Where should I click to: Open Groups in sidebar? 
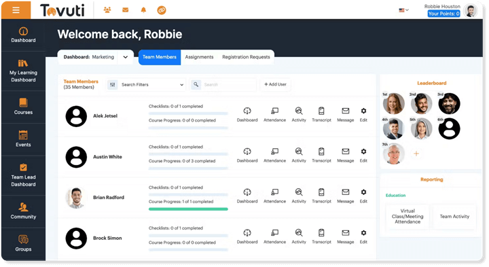point(23,243)
